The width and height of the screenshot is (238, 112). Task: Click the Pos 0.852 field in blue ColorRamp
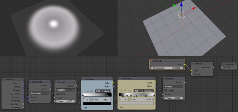coord(102,100)
